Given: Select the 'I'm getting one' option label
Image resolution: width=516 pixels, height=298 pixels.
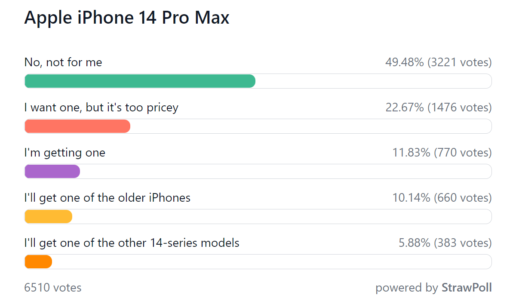Looking at the screenshot, I should pyautogui.click(x=65, y=153).
